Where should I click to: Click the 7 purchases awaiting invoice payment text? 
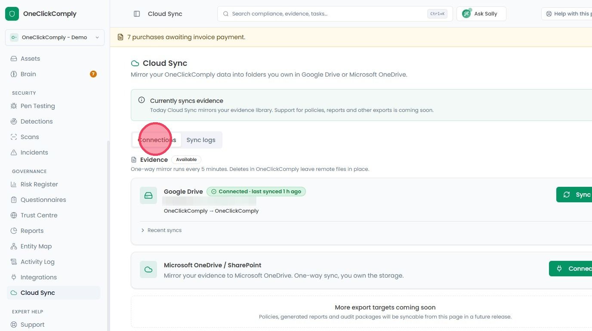(186, 37)
